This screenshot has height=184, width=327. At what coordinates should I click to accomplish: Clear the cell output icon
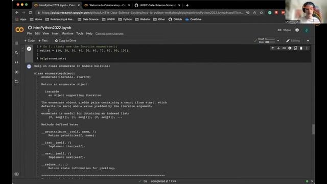[x=29, y=66]
